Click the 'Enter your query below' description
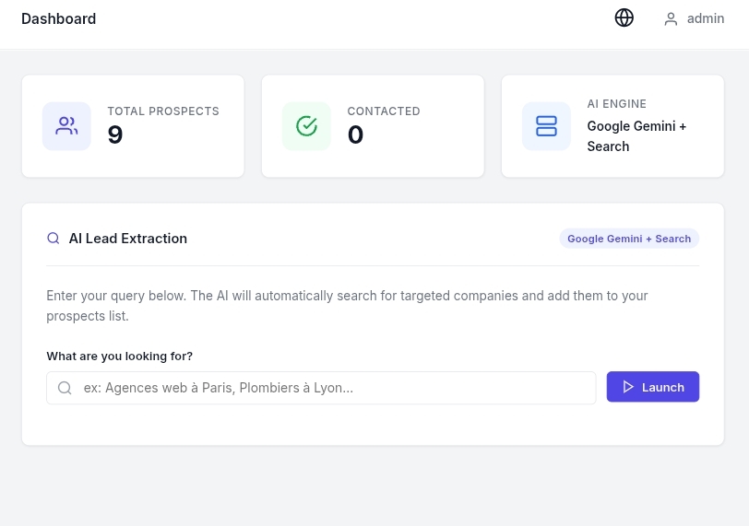Image resolution: width=749 pixels, height=526 pixels. 347,306
